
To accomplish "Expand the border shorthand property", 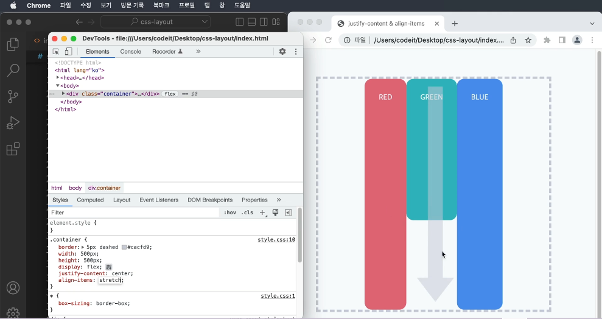I will tap(83, 247).
